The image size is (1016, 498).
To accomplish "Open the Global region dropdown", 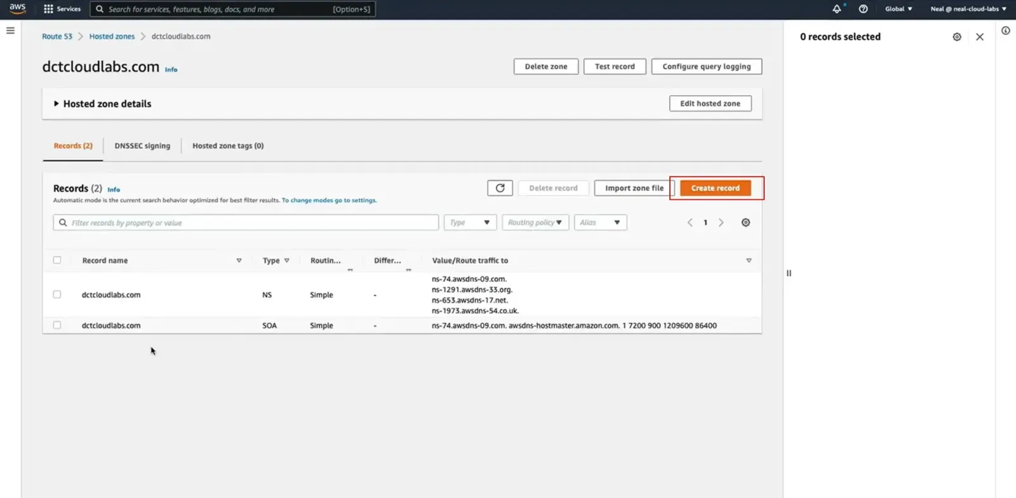I will 899,9.
